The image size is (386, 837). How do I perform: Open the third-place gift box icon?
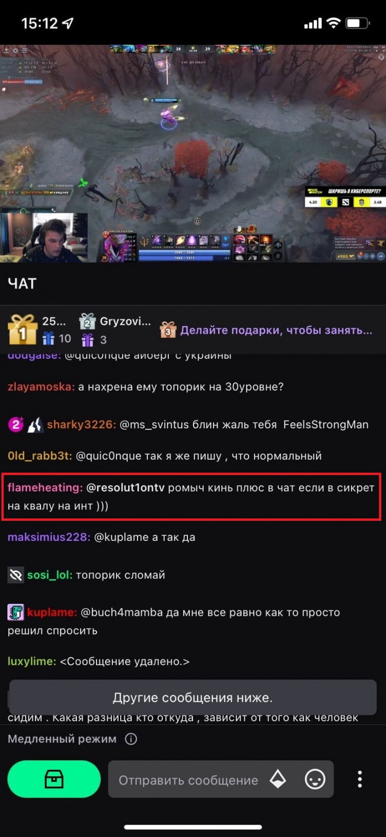(168, 330)
